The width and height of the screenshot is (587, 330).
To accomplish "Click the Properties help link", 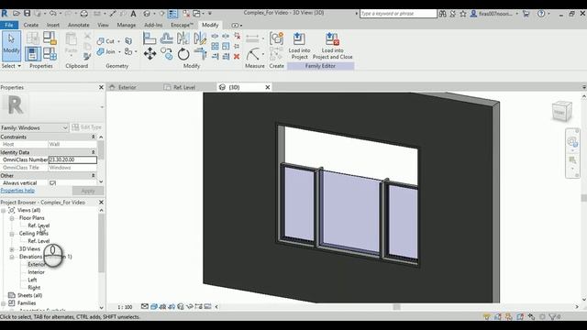I will click(x=17, y=191).
